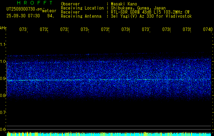Click the 0739 time marker
This screenshot has width=214, height=136.
coord(187,30)
